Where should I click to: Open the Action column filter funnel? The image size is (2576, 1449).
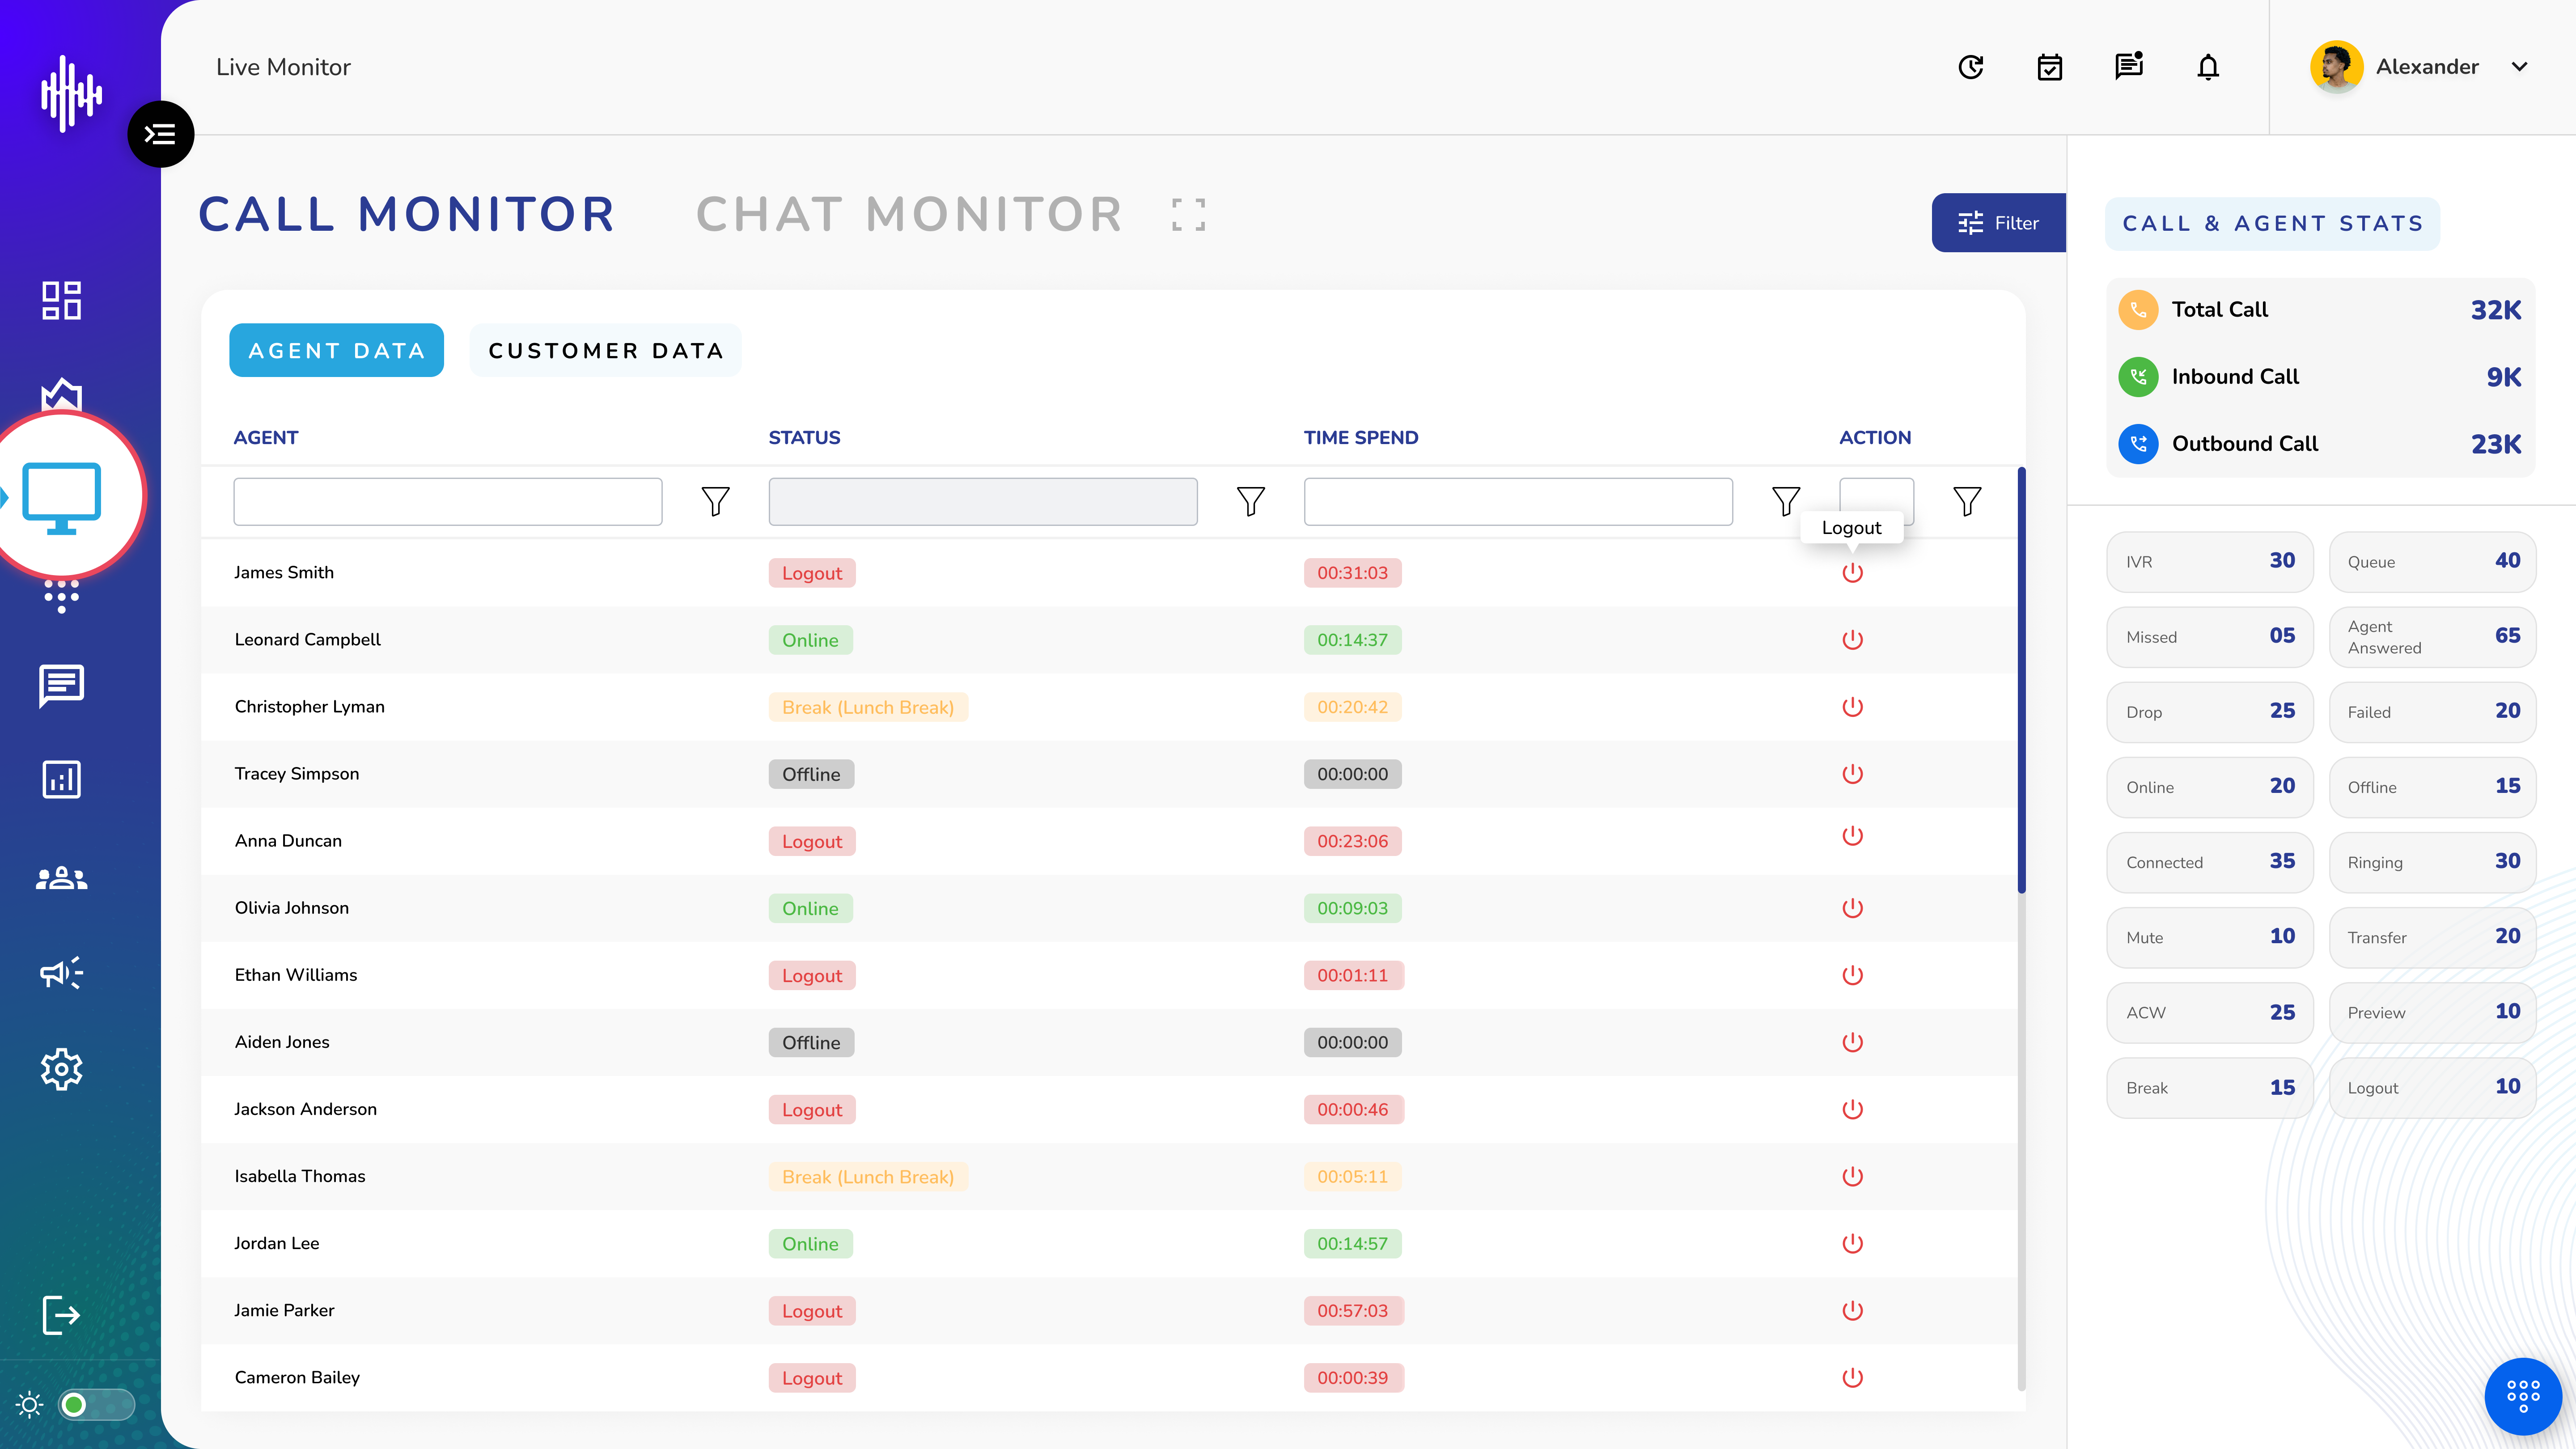[x=1967, y=501]
